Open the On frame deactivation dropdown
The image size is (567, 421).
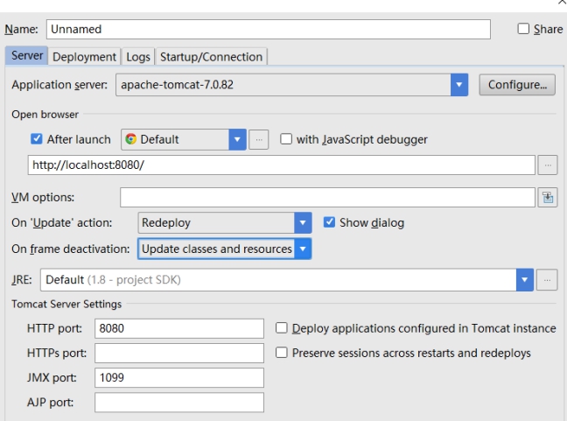303,249
